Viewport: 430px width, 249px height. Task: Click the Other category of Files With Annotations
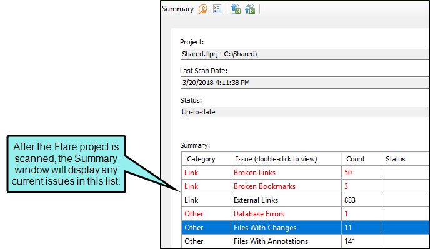coord(194,241)
